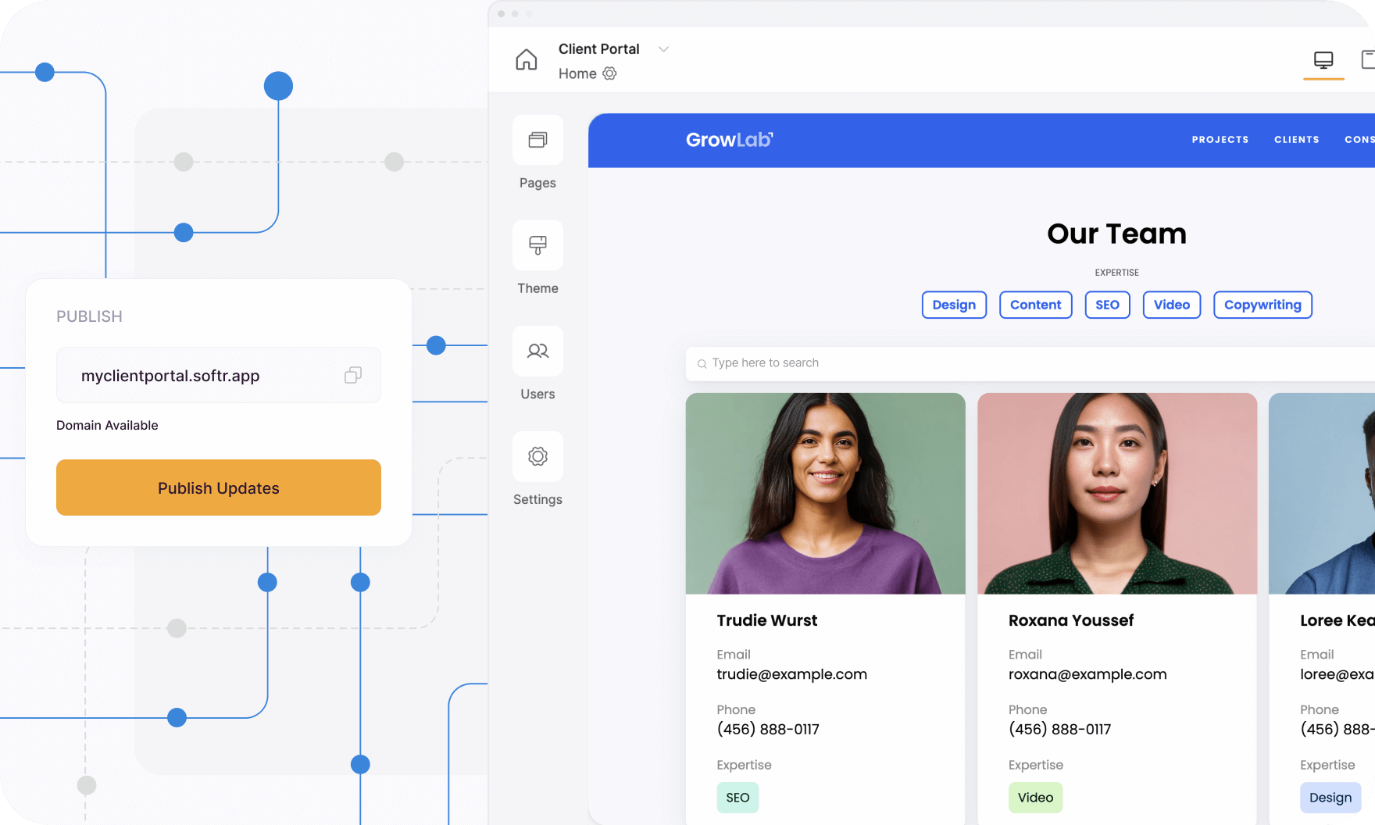Switch to tablet preview mode
Screen dimensions: 1375x825
point(1368,59)
